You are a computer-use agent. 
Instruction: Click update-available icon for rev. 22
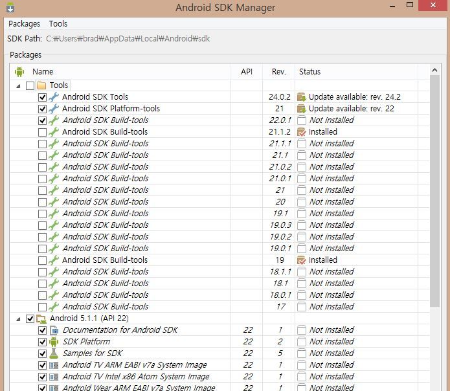(302, 109)
